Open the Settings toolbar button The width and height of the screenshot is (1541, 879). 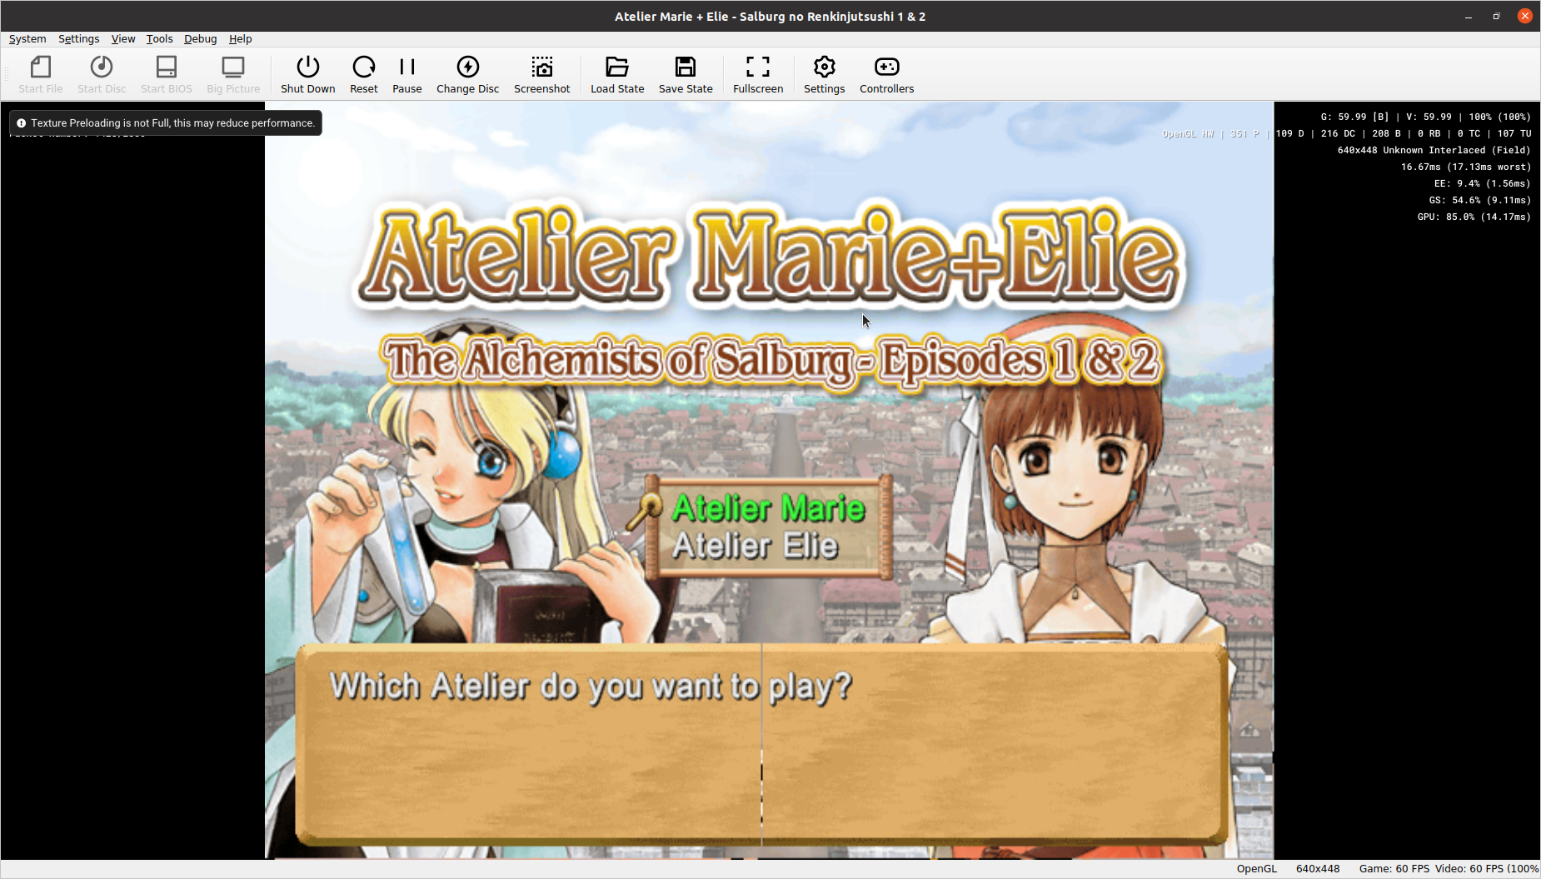[824, 74]
